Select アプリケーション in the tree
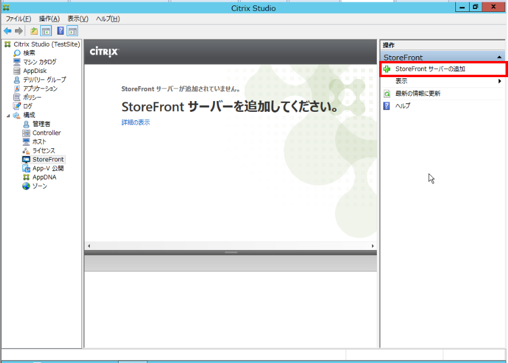The width and height of the screenshot is (508, 363). (x=40, y=89)
